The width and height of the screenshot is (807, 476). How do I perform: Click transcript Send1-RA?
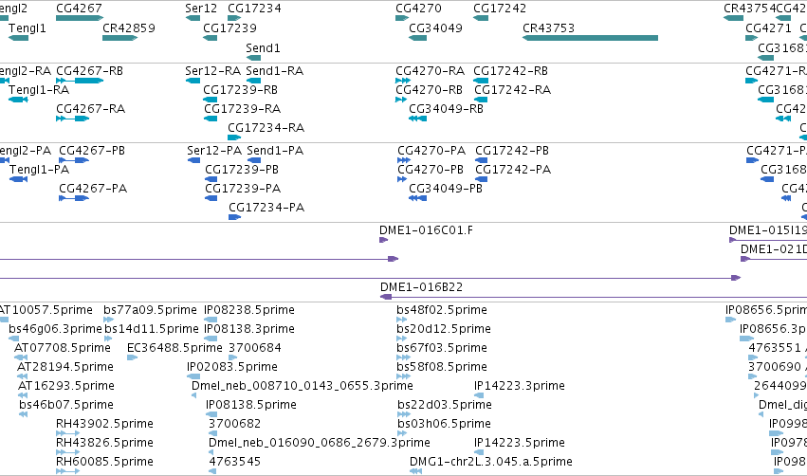point(275,70)
